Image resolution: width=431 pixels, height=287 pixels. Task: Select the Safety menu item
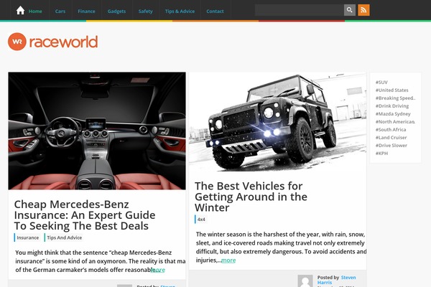145,11
